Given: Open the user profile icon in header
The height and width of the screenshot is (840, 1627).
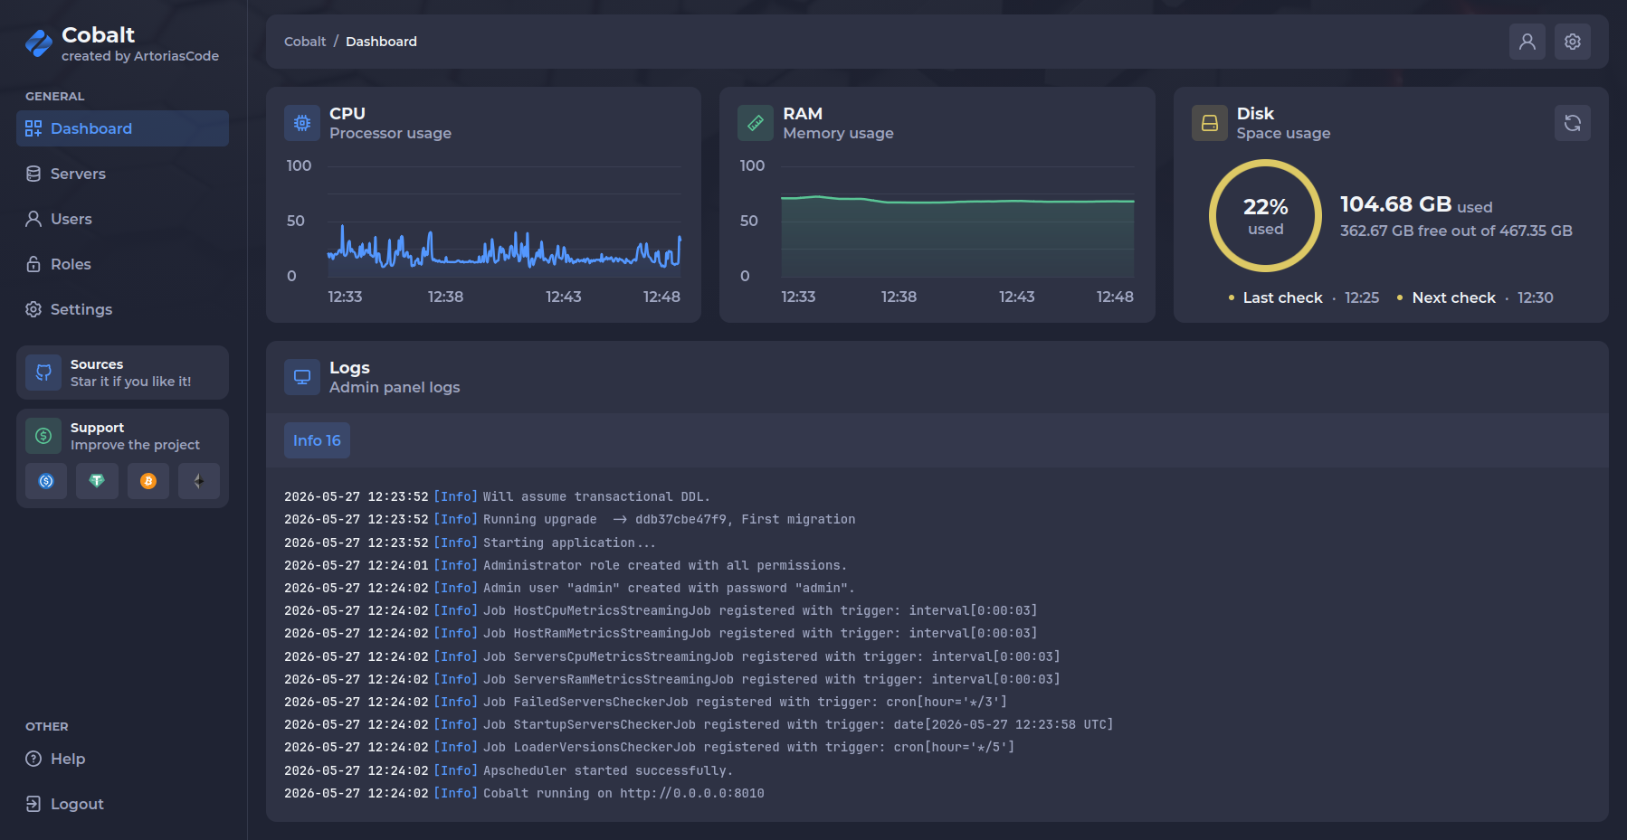Looking at the screenshot, I should 1527,42.
